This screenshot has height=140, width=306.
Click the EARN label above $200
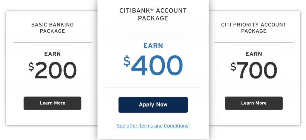(52, 54)
